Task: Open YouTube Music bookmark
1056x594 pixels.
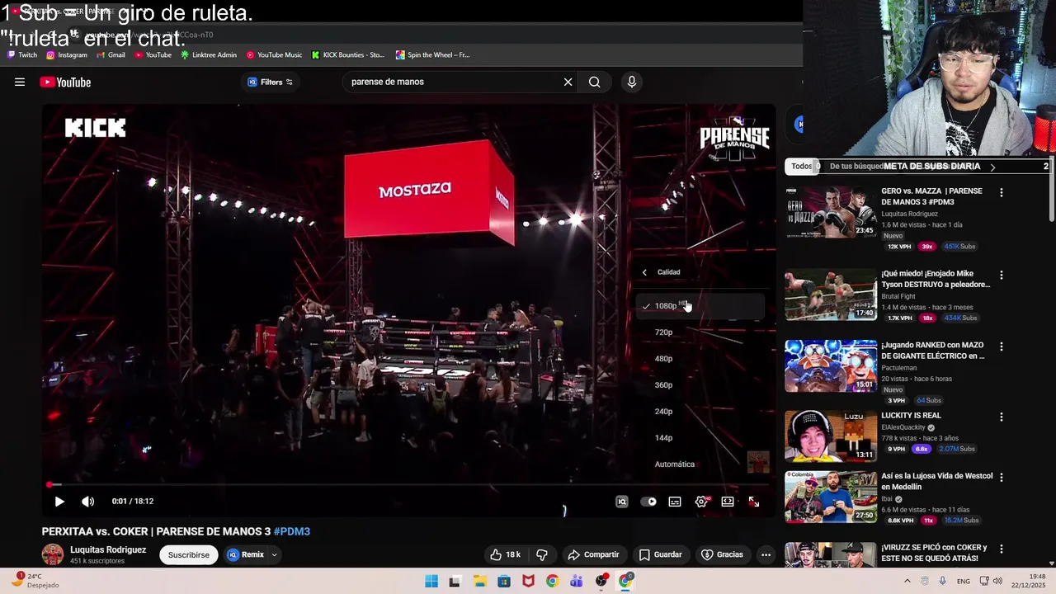Action: [274, 55]
